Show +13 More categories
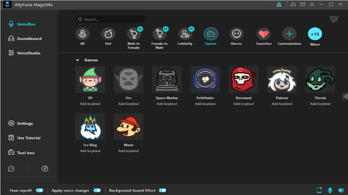This screenshot has width=348, height=195. (x=315, y=37)
